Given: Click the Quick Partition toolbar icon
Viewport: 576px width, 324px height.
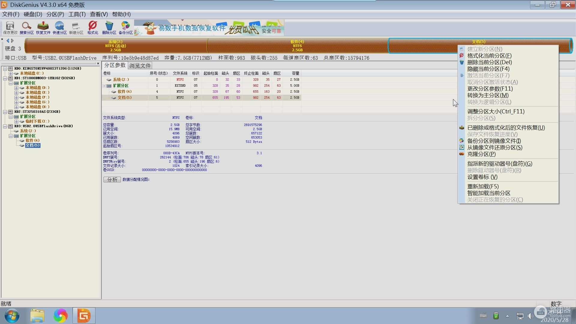Looking at the screenshot, I should [59, 27].
